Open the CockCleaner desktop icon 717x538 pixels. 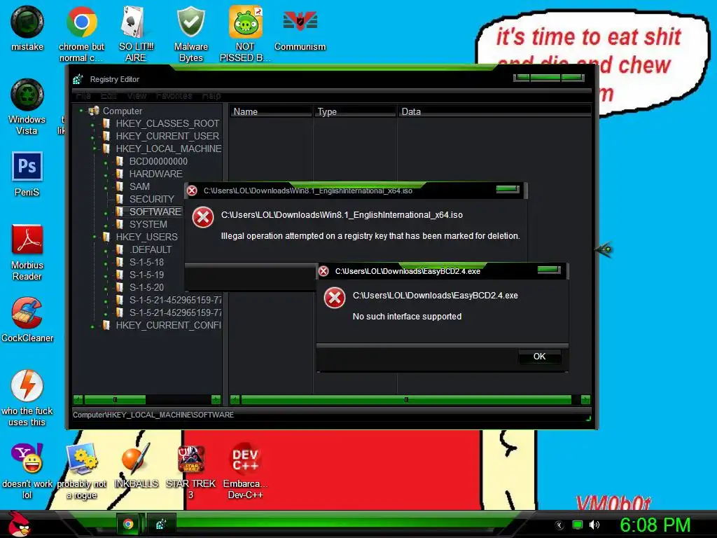pyautogui.click(x=27, y=319)
